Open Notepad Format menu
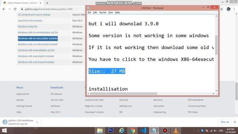 (x=103, y=12)
